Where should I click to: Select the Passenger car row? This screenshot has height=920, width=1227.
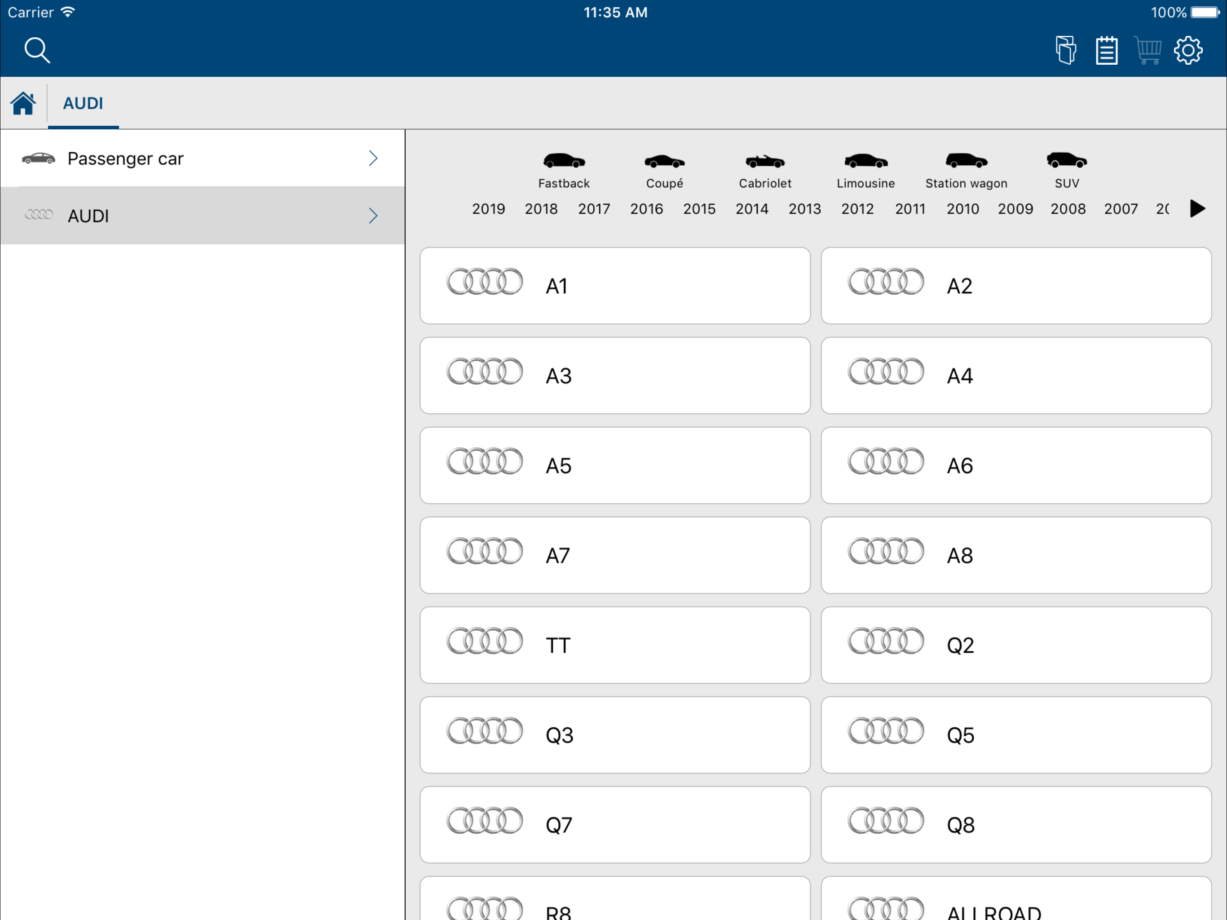(x=203, y=159)
